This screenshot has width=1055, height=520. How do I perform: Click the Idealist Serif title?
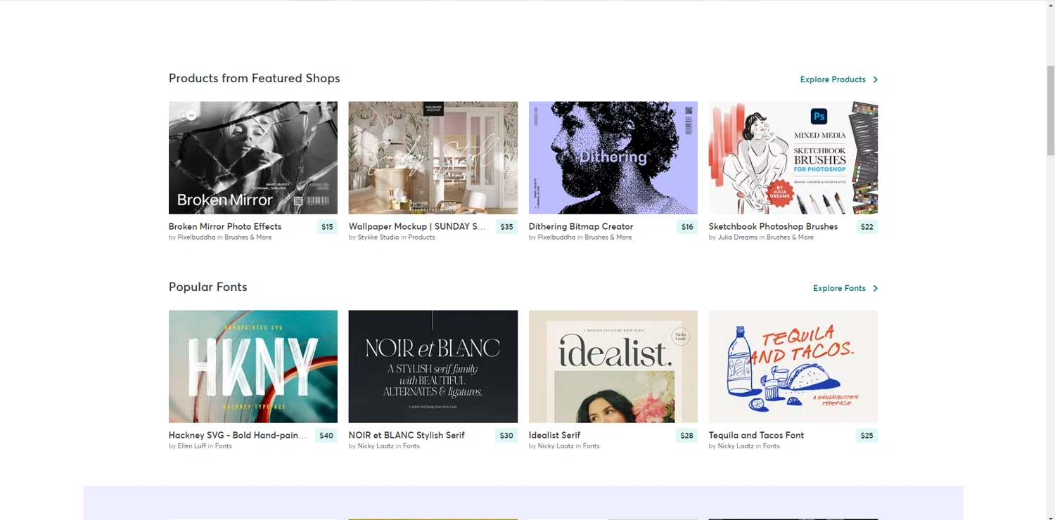click(x=554, y=435)
